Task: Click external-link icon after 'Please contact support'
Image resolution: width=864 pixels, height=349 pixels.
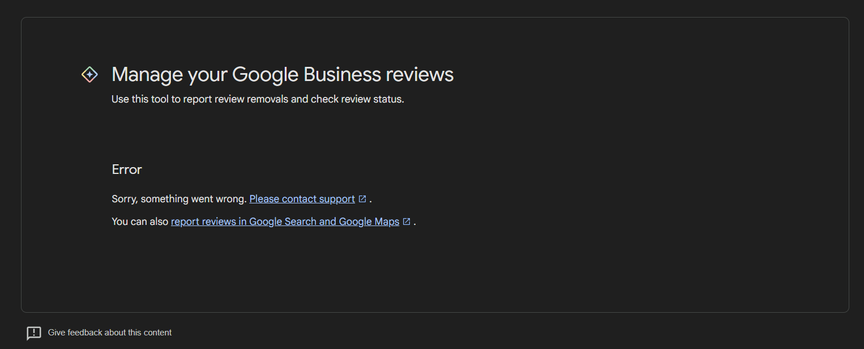Action: 362,199
